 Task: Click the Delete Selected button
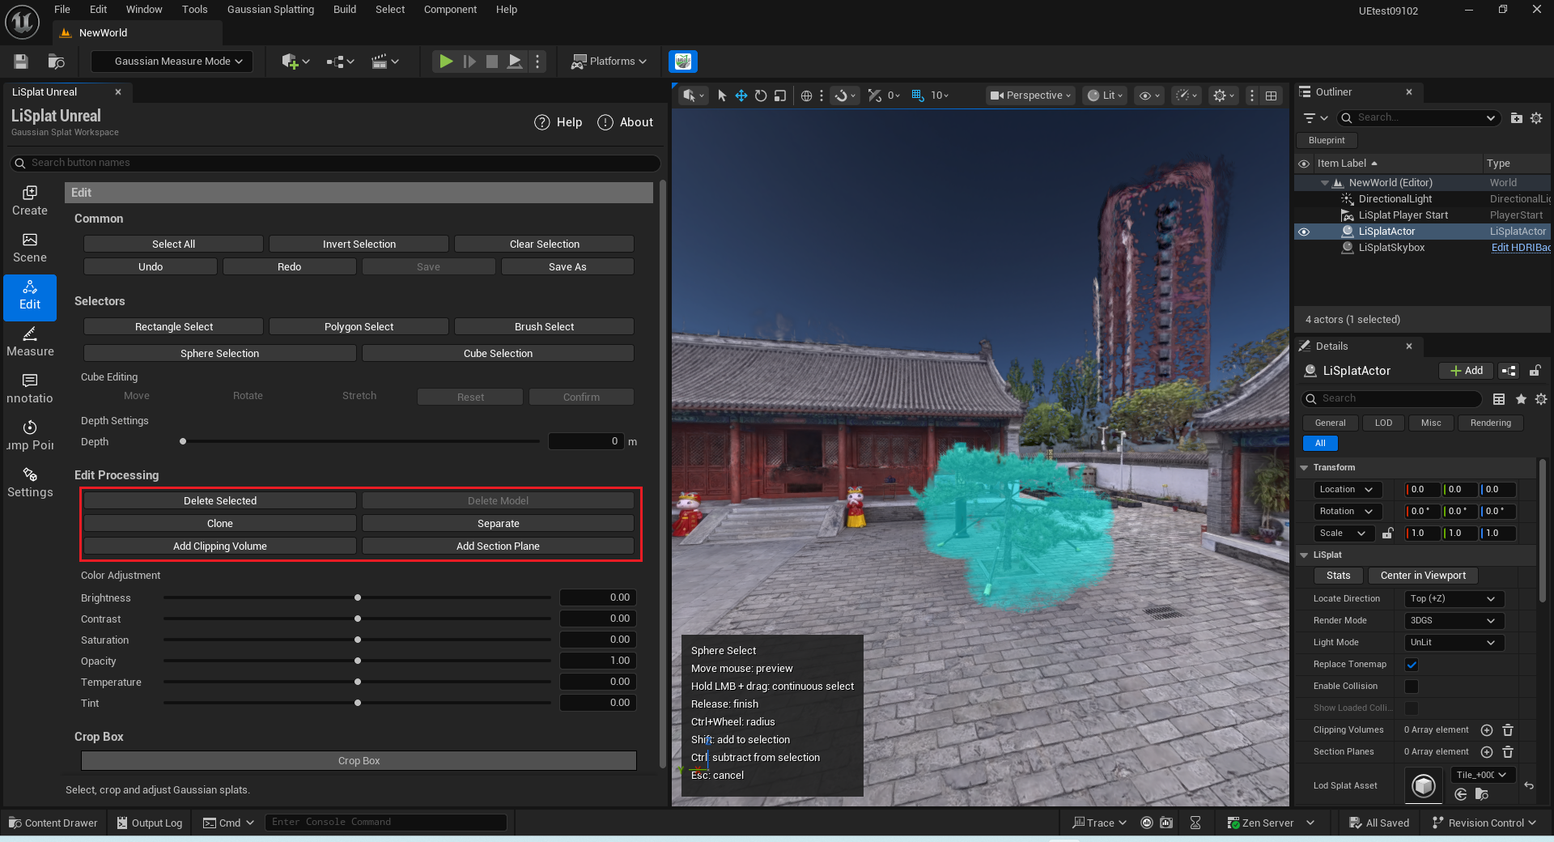(220, 501)
